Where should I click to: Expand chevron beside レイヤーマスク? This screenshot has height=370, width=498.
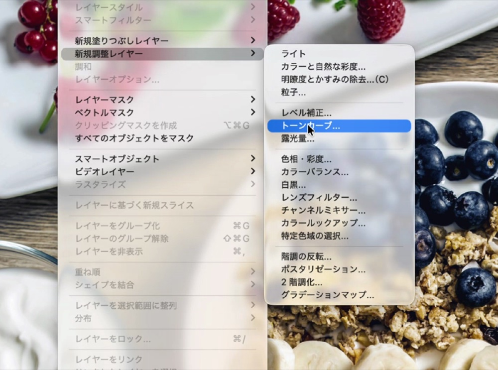tap(253, 100)
